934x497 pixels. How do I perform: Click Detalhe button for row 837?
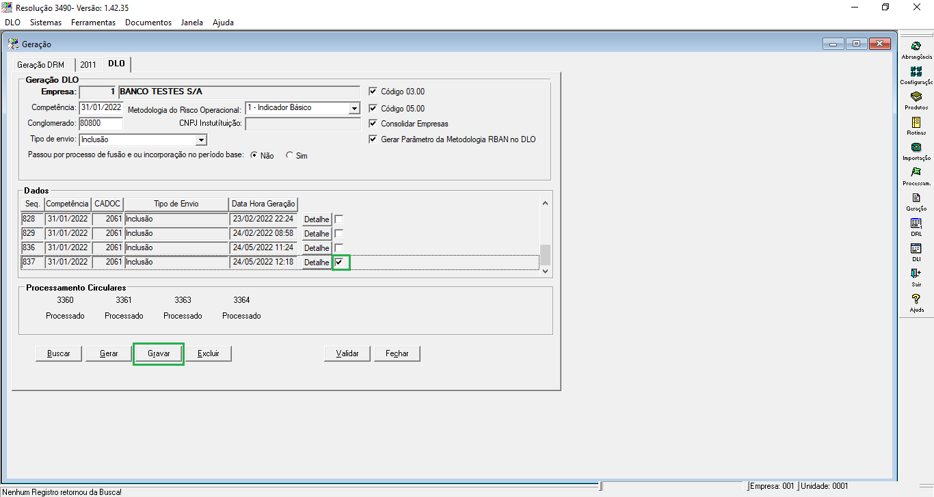click(317, 263)
